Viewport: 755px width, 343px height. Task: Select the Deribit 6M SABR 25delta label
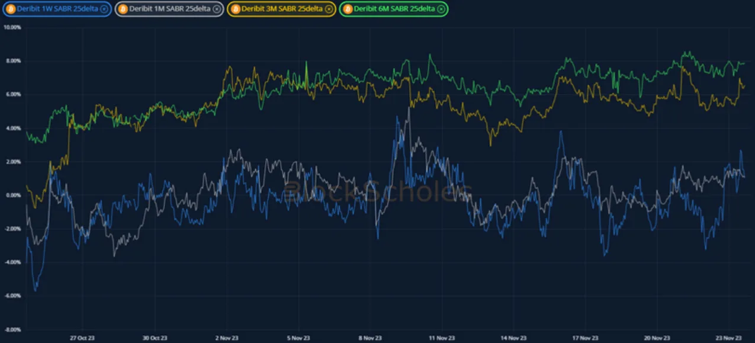395,9
